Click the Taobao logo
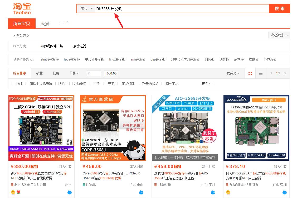This screenshot has height=201, width=297. tap(22, 8)
